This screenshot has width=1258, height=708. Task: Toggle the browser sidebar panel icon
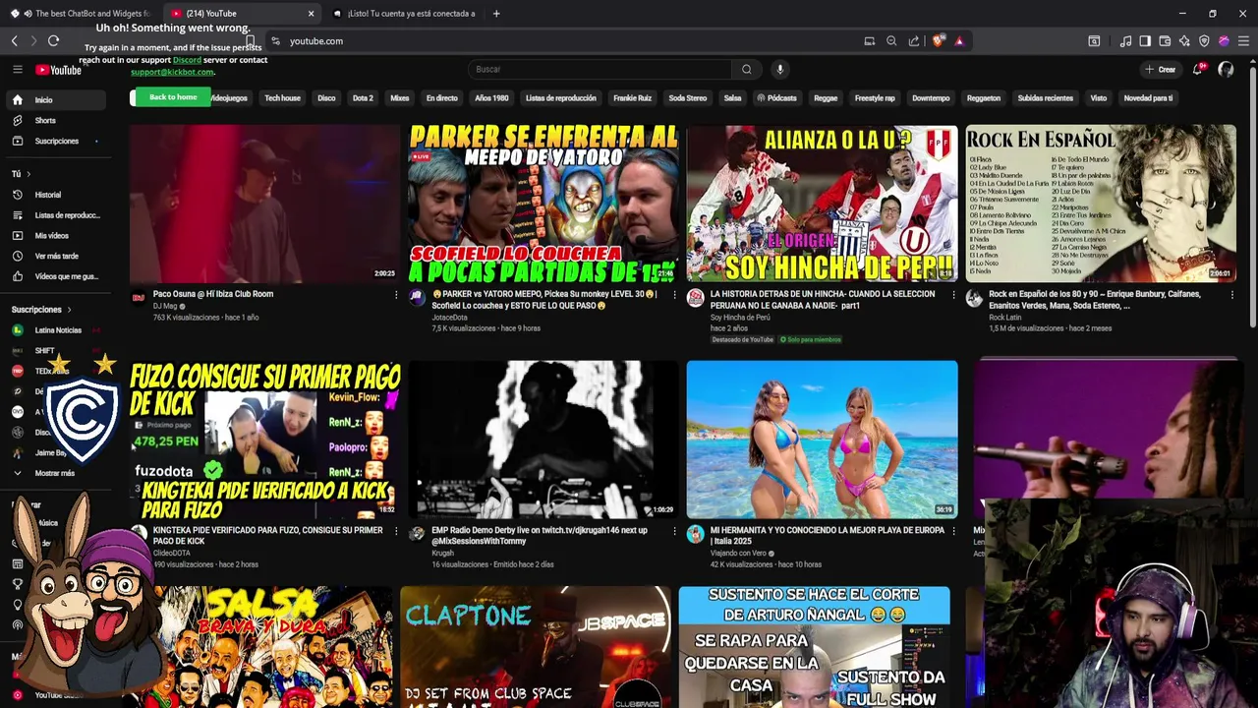coord(1145,41)
